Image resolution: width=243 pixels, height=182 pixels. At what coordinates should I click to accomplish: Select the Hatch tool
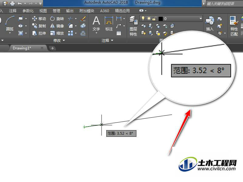click(x=21, y=33)
